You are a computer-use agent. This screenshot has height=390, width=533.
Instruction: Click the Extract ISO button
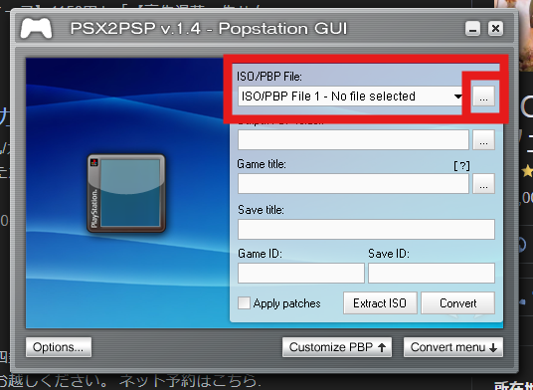coord(380,303)
